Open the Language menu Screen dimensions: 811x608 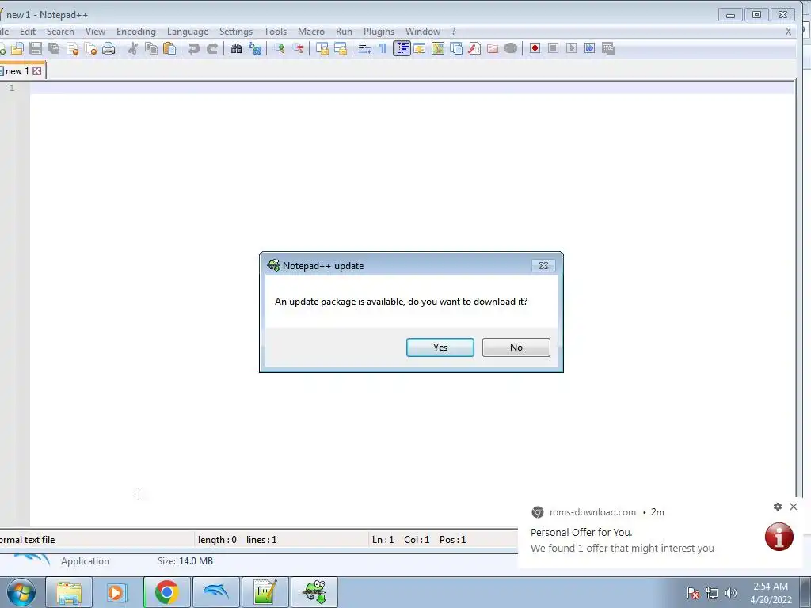[188, 32]
